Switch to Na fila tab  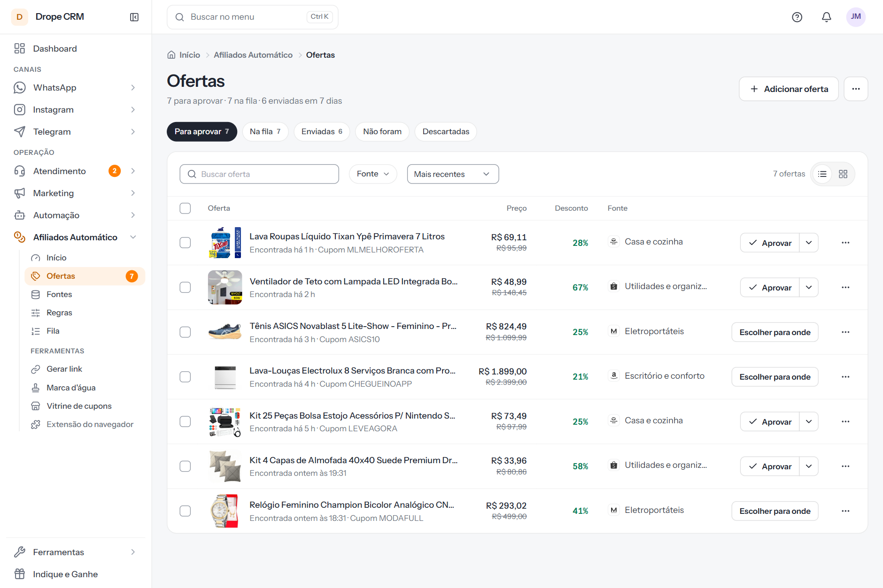tap(265, 131)
